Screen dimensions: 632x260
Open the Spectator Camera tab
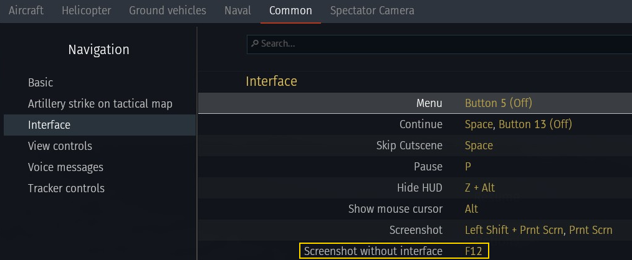coord(371,11)
